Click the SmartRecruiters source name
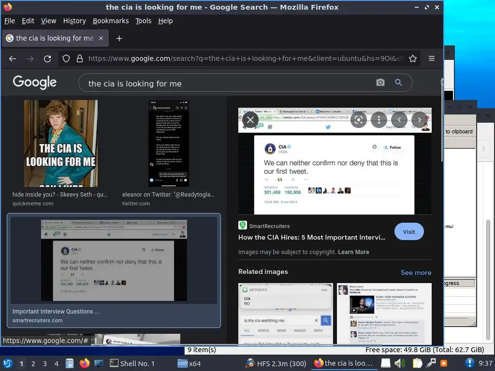The height and width of the screenshot is (371, 495). 269,226
